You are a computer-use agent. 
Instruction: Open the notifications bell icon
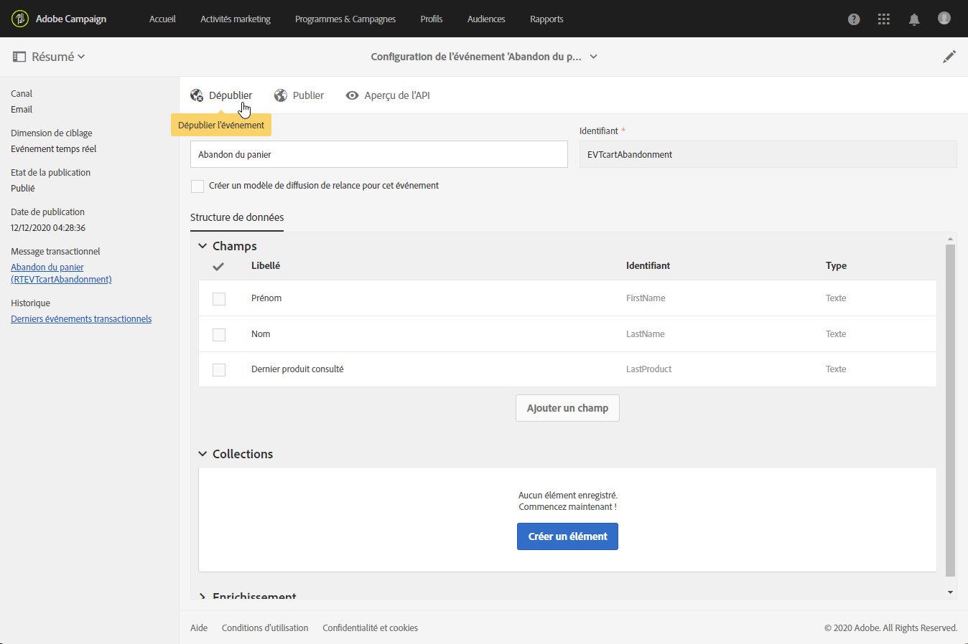point(914,19)
